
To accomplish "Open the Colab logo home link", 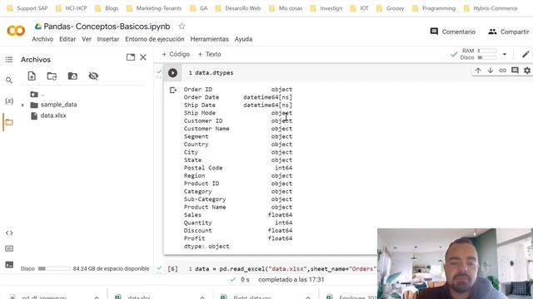I will click(x=16, y=32).
